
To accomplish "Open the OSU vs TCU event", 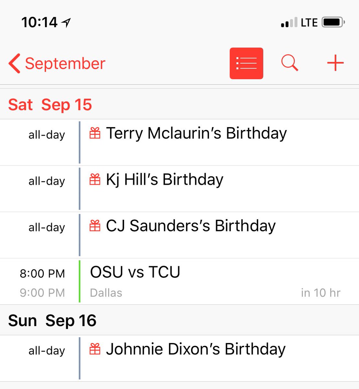I will click(x=135, y=272).
